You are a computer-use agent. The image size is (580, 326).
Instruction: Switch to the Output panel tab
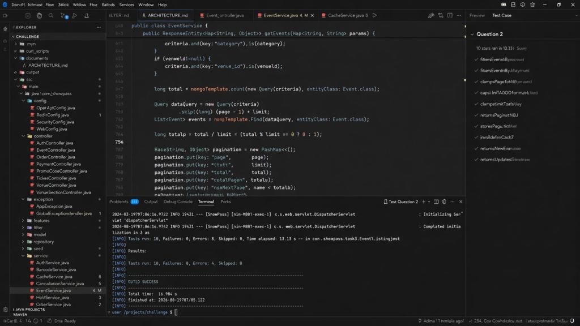pyautogui.click(x=151, y=202)
